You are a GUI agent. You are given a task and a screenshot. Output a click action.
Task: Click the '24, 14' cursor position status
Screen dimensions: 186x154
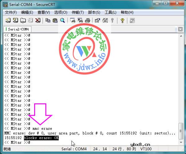100,149
